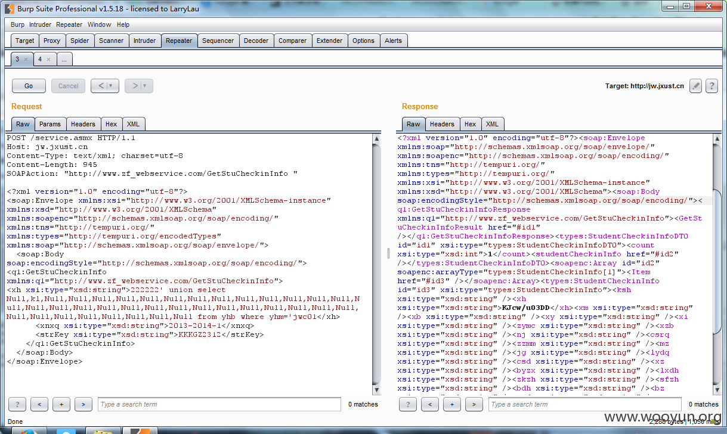Open history forward dropdown button
This screenshot has height=434, width=727.
tap(139, 86)
